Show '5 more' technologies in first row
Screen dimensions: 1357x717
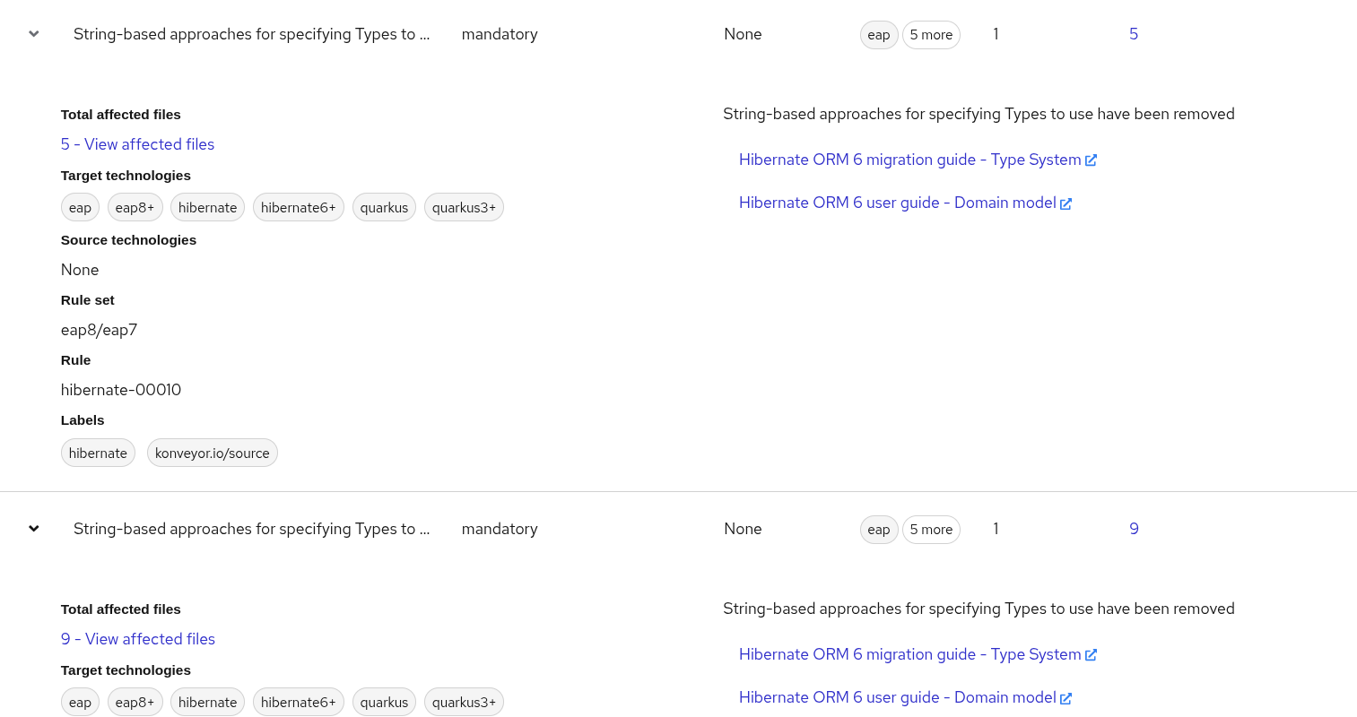(931, 35)
